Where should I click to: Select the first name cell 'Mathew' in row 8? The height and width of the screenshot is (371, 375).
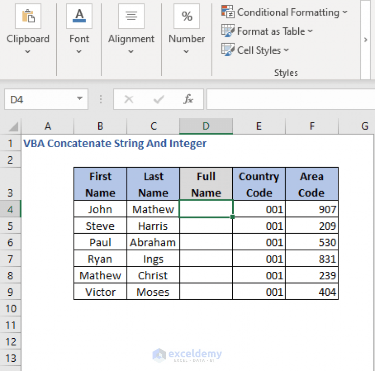pyautogui.click(x=100, y=275)
